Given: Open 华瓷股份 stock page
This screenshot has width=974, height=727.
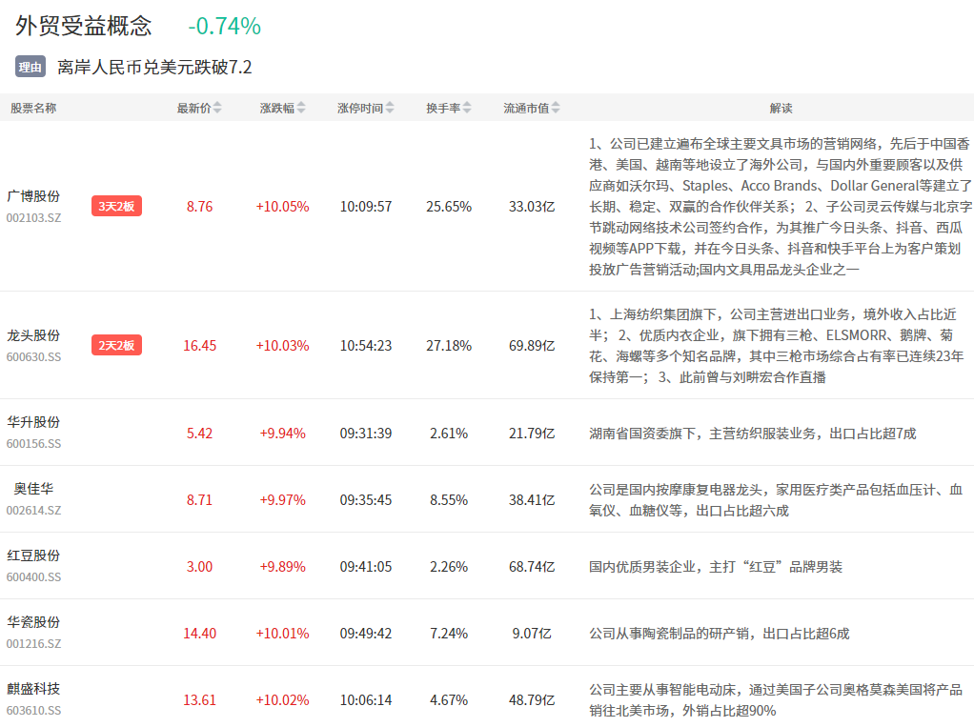Looking at the screenshot, I should tap(33, 622).
